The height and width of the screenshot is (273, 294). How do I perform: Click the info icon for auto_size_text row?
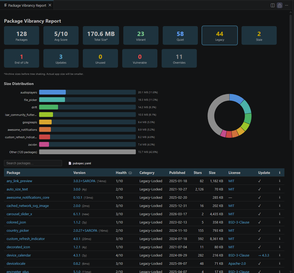point(280,189)
